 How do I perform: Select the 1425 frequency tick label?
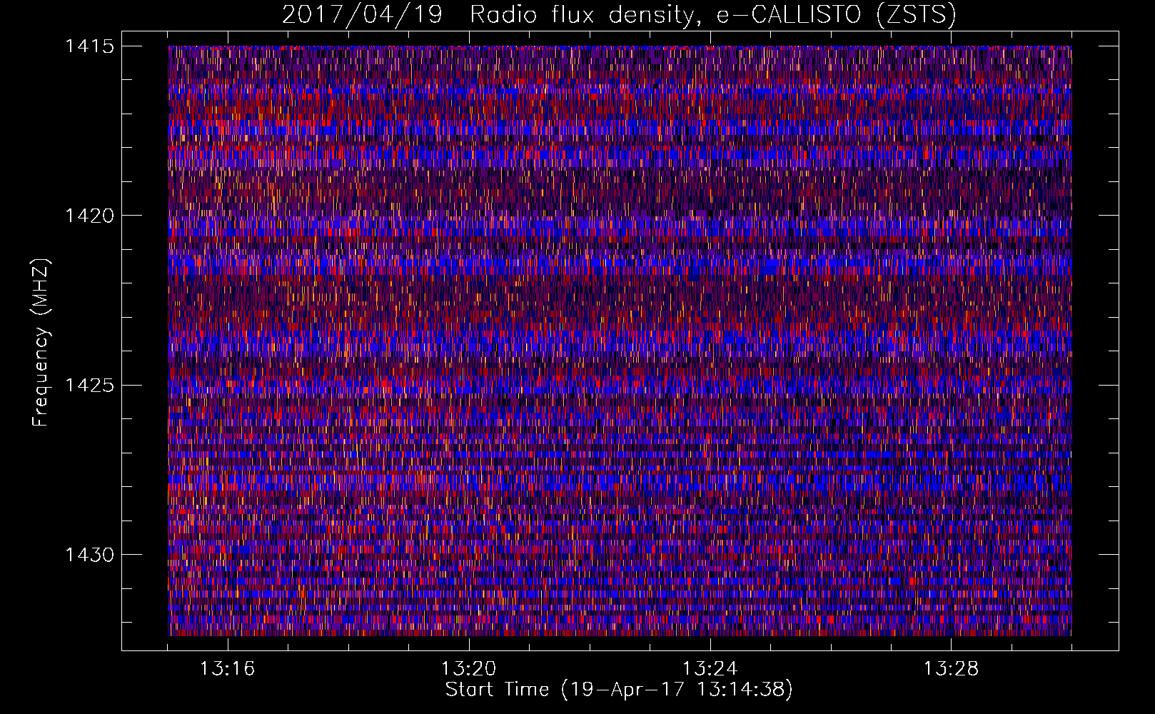tap(89, 386)
